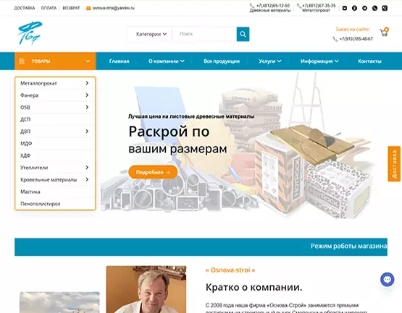Expand ДВП submenu arrow
Viewport: 402px width, 313px height.
[87, 132]
